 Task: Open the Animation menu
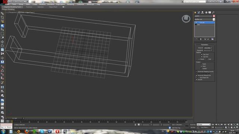pos(51,4)
